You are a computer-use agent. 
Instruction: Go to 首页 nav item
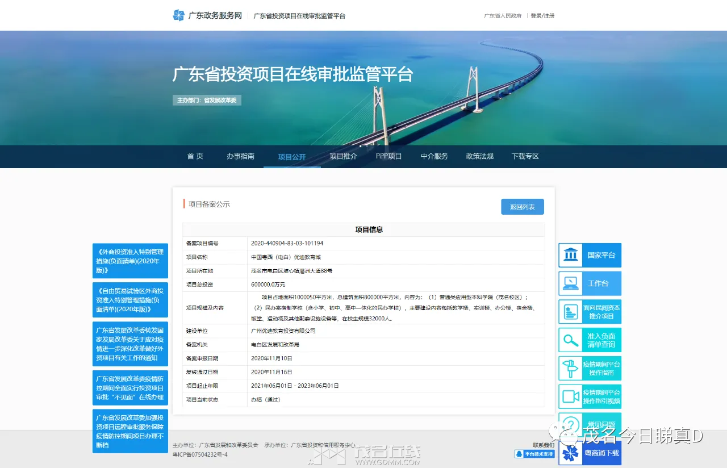[195, 156]
